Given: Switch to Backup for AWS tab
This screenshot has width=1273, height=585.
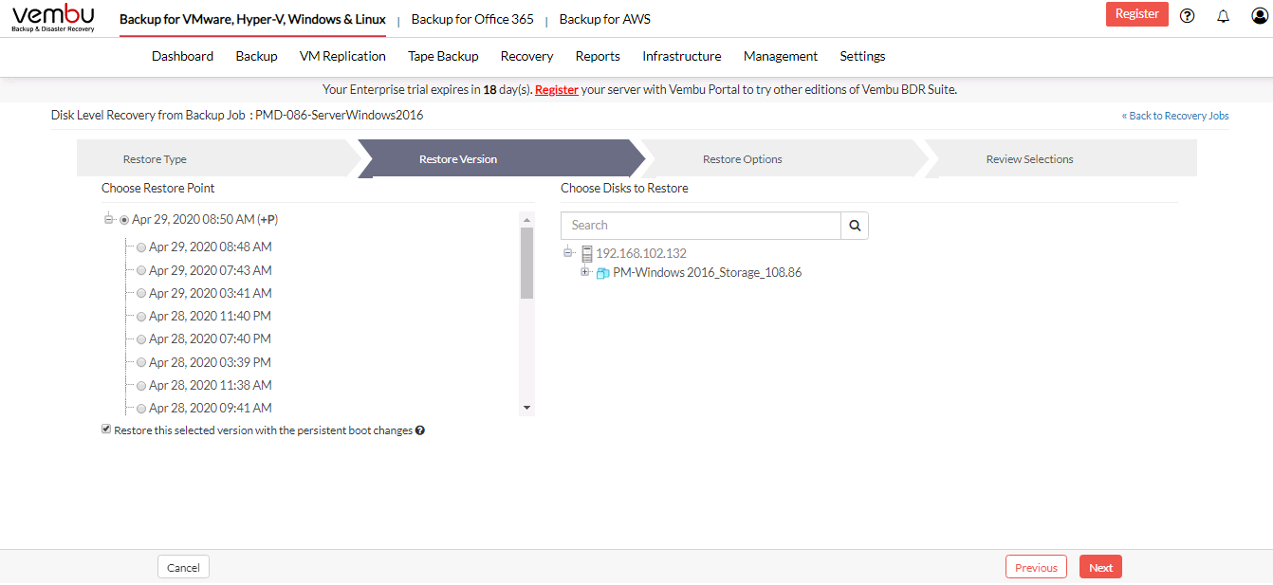Looking at the screenshot, I should 604,19.
